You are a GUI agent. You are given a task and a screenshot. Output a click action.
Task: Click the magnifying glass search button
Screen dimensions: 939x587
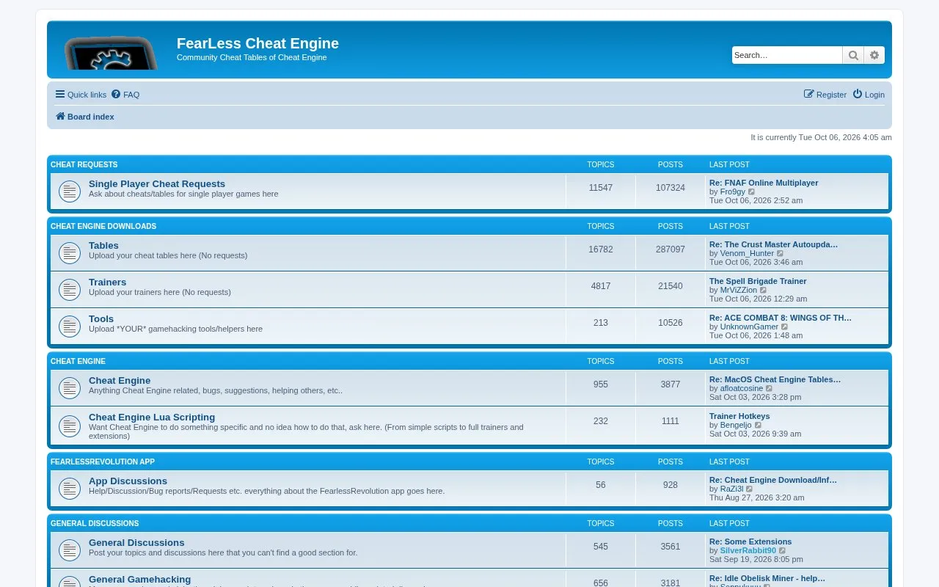tap(853, 55)
